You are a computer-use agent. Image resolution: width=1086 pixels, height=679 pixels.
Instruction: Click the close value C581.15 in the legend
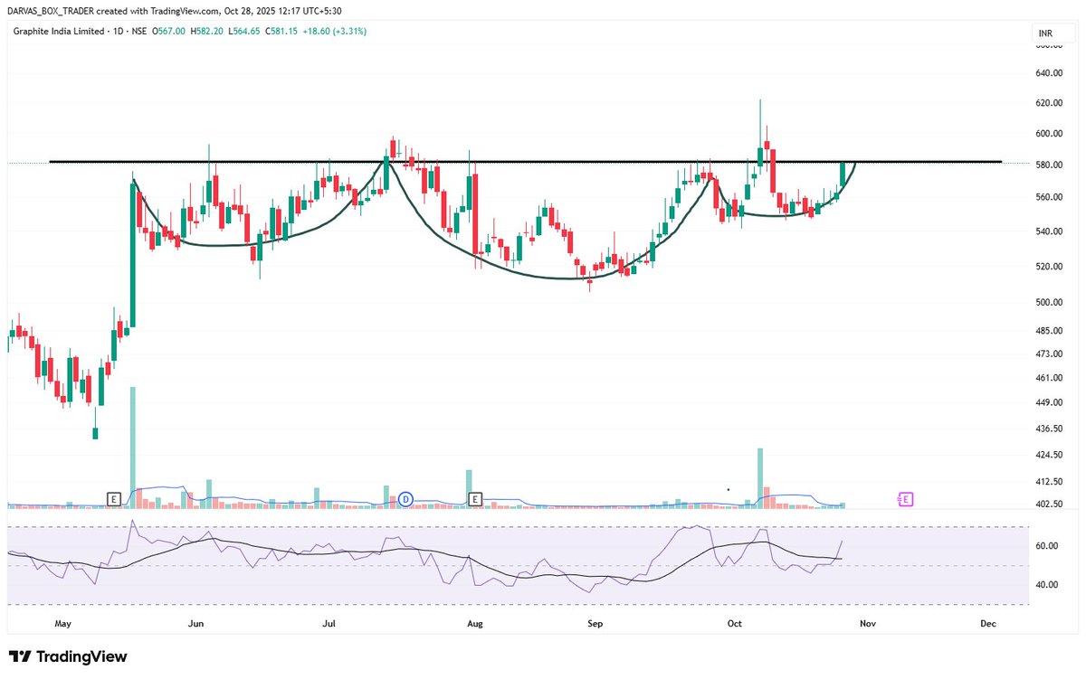(x=282, y=30)
